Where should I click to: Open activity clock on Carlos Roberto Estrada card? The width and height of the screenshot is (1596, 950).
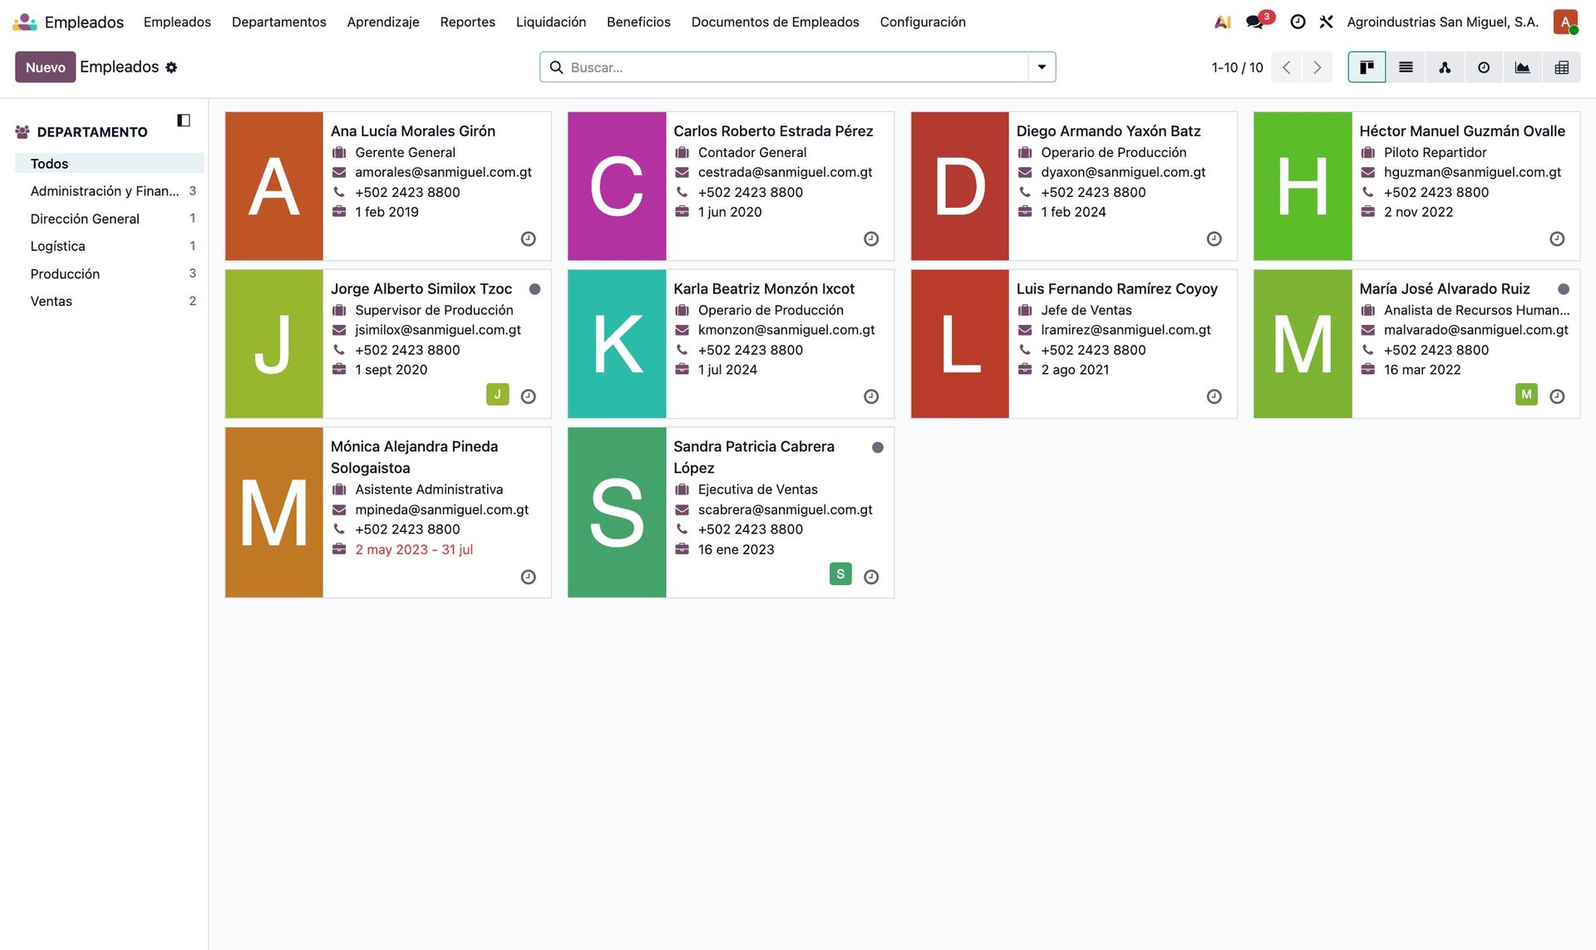[x=871, y=239]
